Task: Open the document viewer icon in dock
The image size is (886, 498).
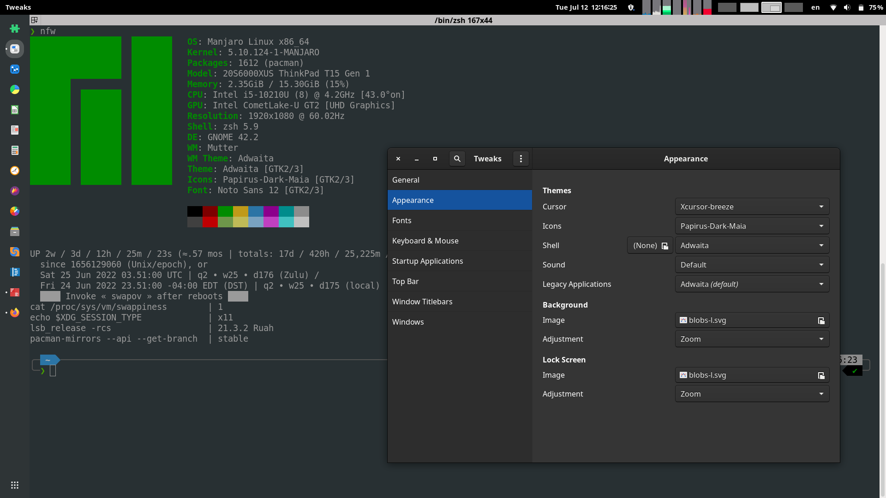Action: [15, 130]
